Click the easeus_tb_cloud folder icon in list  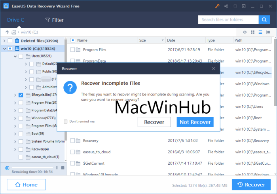pos(78,152)
